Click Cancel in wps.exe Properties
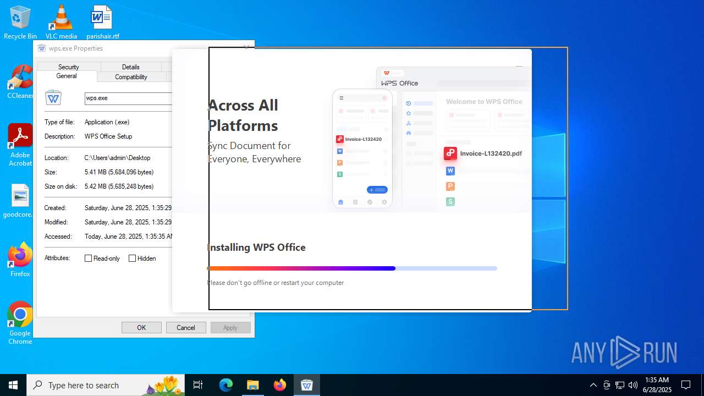The height and width of the screenshot is (396, 704). tap(186, 328)
